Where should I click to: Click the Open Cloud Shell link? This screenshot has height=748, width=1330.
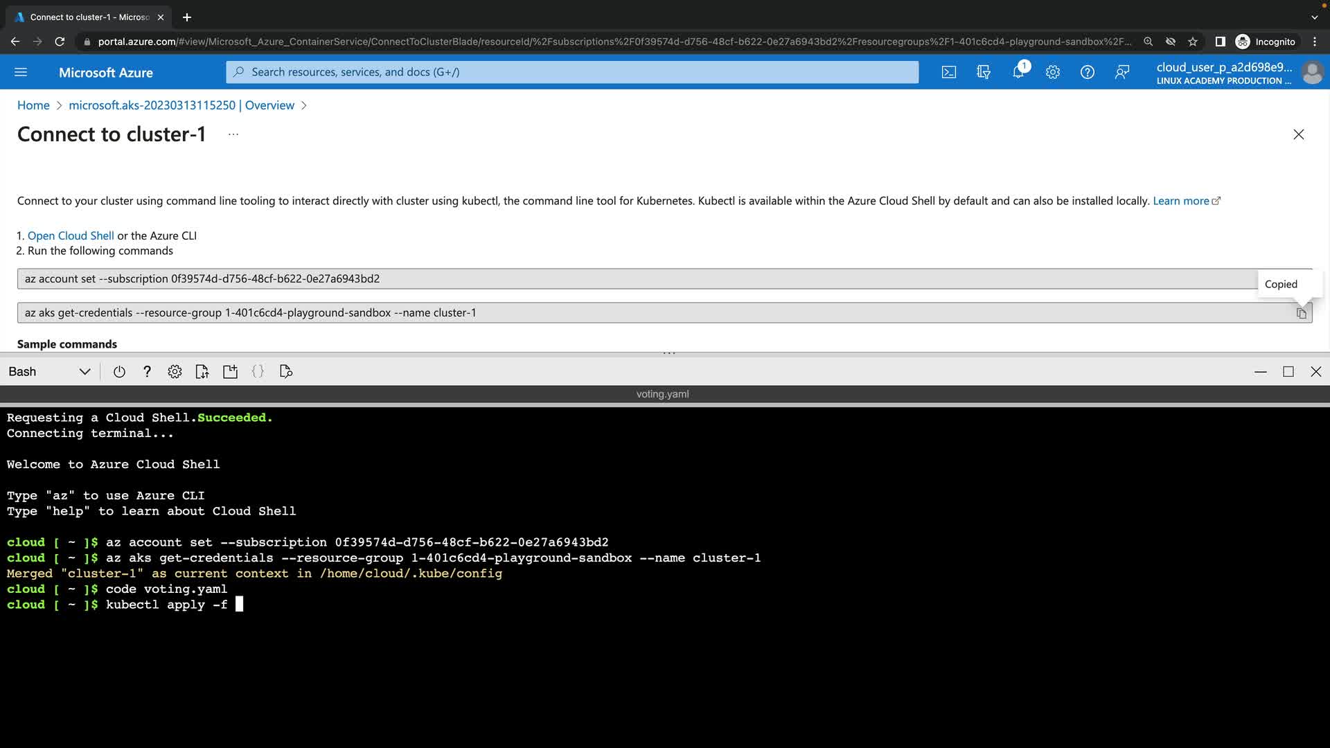pyautogui.click(x=71, y=235)
